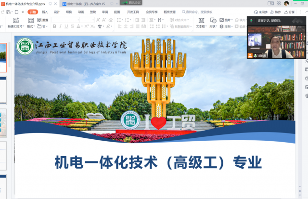This screenshot has height=199, width=308.
Task: Apply Italic text formatting
Action: (x=61, y=27)
